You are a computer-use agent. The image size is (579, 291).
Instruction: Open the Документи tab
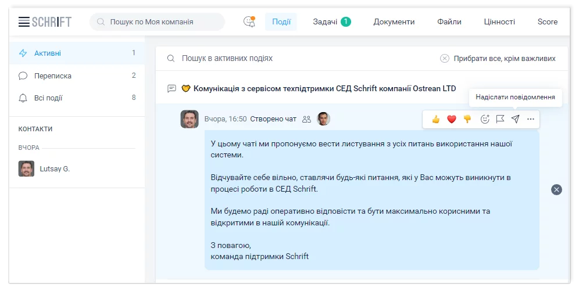[394, 21]
